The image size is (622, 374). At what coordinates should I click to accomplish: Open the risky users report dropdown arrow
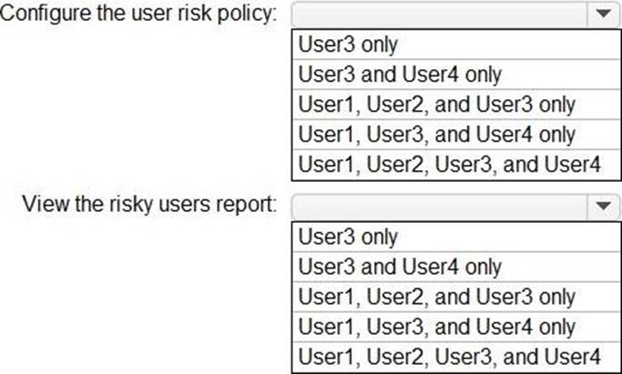tap(602, 207)
